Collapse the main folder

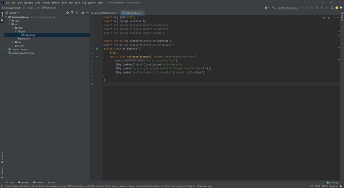[x=13, y=28]
